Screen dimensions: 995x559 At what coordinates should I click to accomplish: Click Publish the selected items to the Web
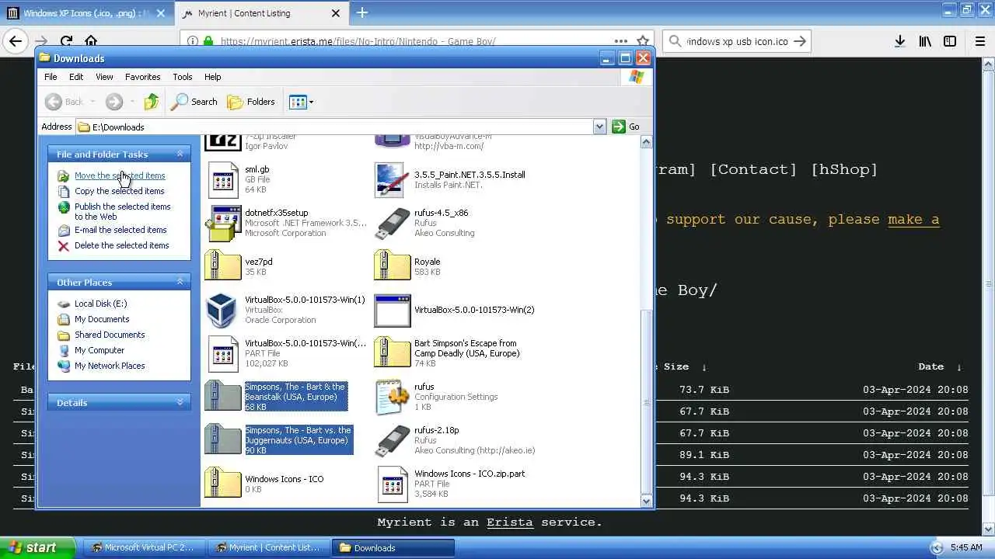pos(122,211)
